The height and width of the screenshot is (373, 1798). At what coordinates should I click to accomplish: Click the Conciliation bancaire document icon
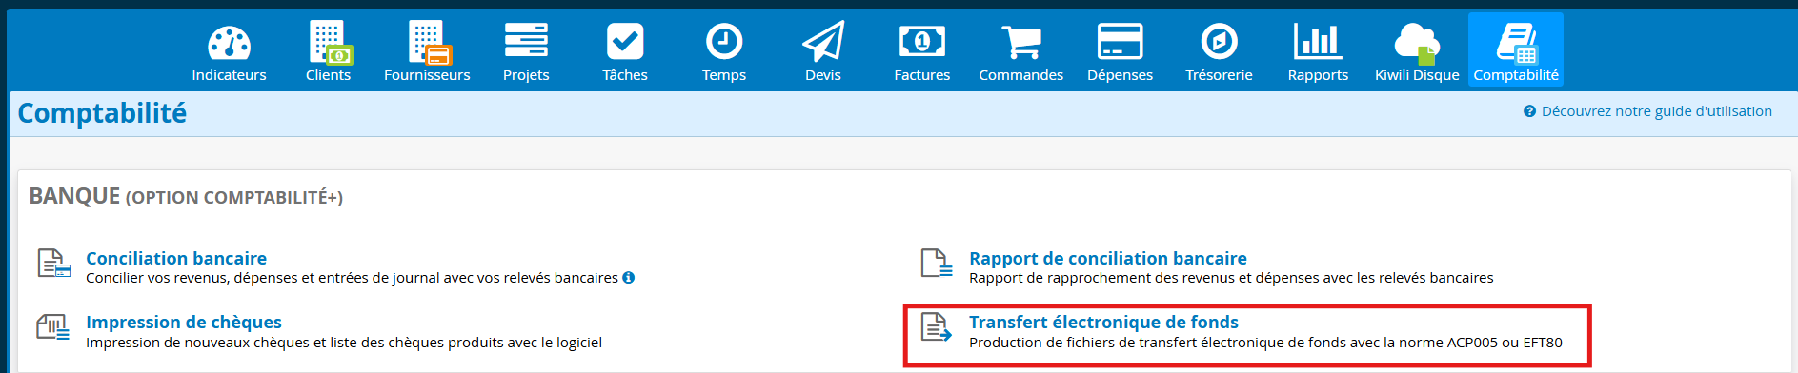pos(53,264)
